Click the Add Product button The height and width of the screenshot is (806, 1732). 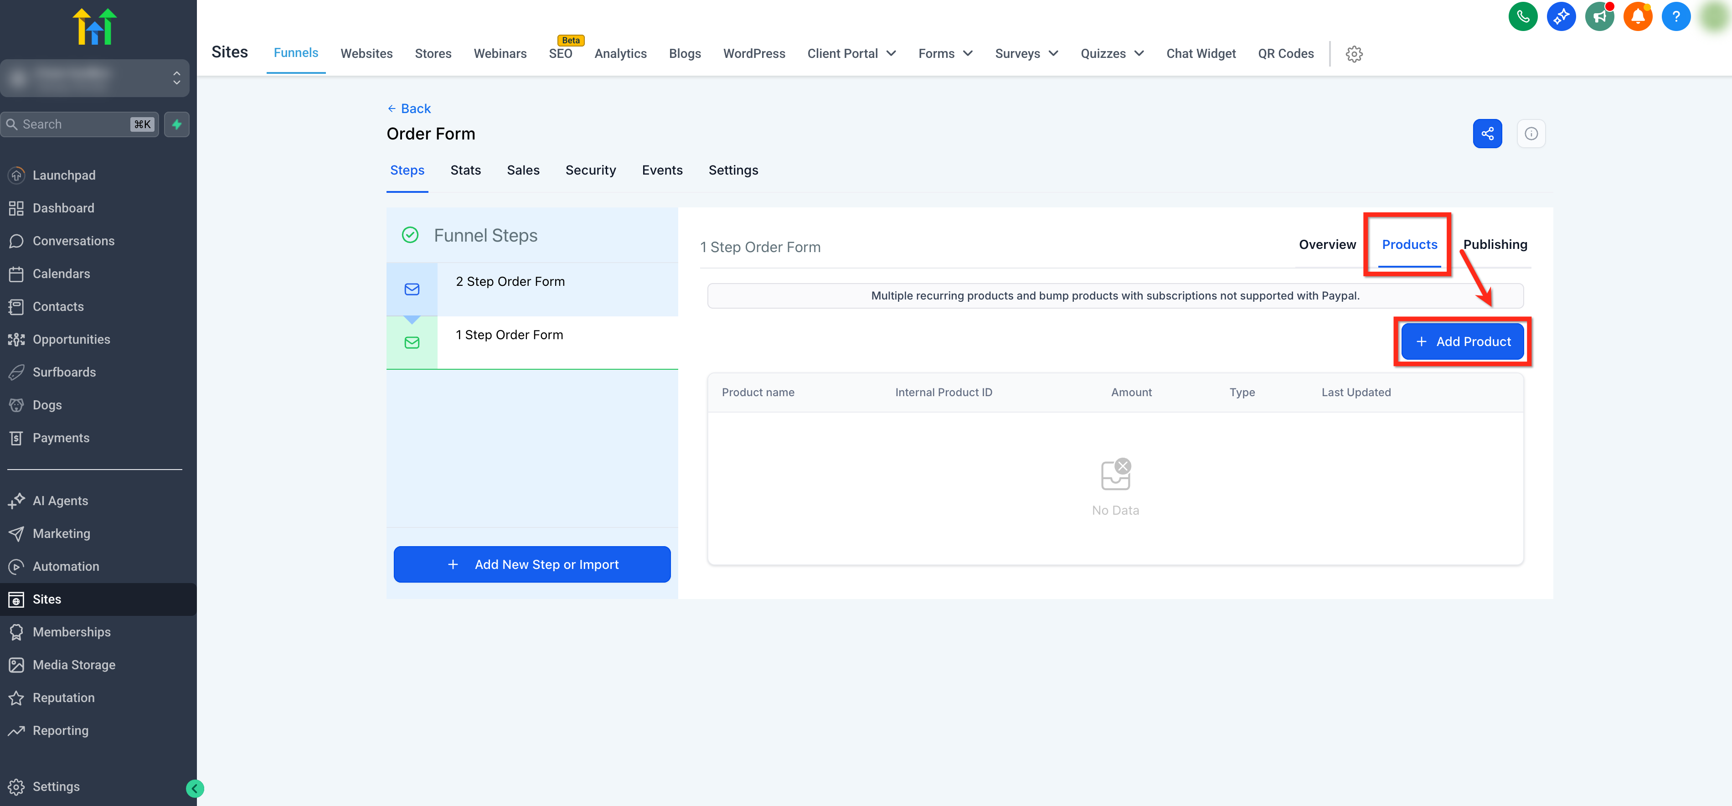tap(1462, 341)
